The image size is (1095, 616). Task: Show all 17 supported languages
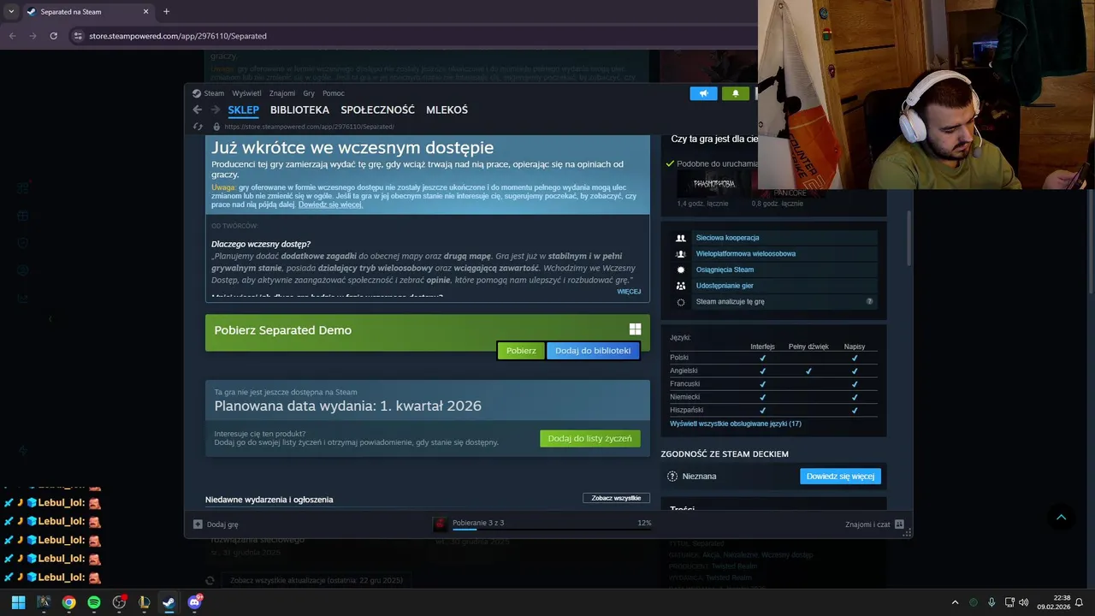[736, 423]
